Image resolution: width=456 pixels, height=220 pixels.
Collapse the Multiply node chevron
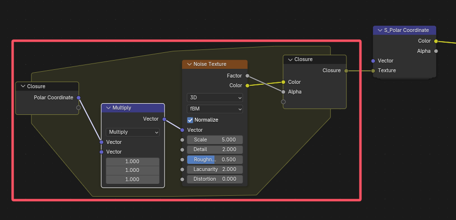coord(109,108)
